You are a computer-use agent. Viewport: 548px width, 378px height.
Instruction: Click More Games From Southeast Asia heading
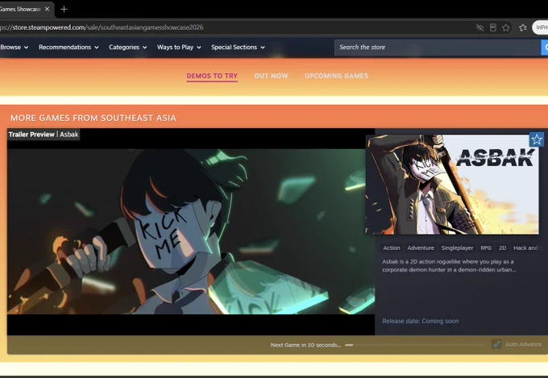(93, 118)
